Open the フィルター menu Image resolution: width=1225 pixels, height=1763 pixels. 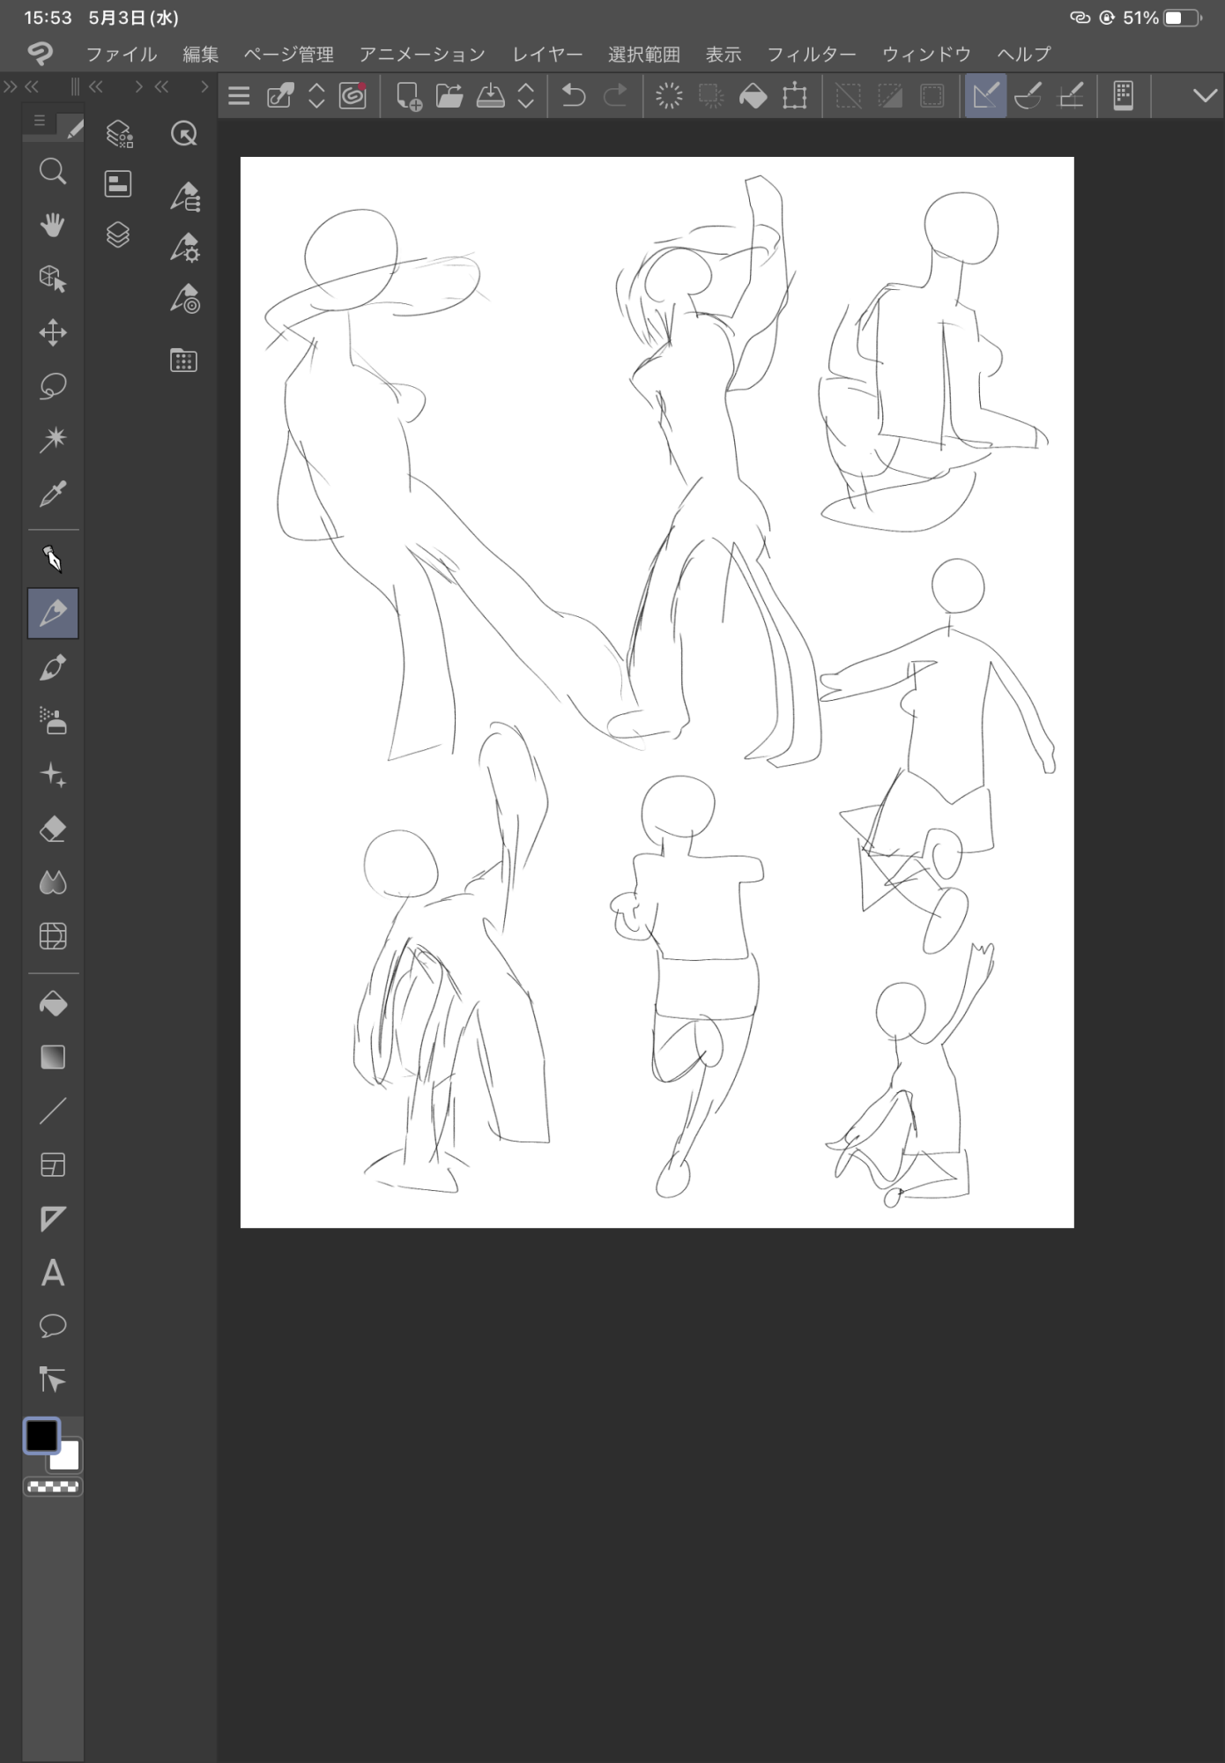click(811, 55)
